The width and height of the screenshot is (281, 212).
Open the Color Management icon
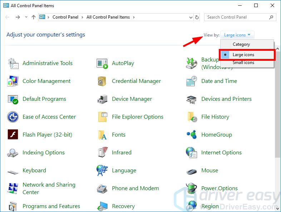click(x=13, y=81)
